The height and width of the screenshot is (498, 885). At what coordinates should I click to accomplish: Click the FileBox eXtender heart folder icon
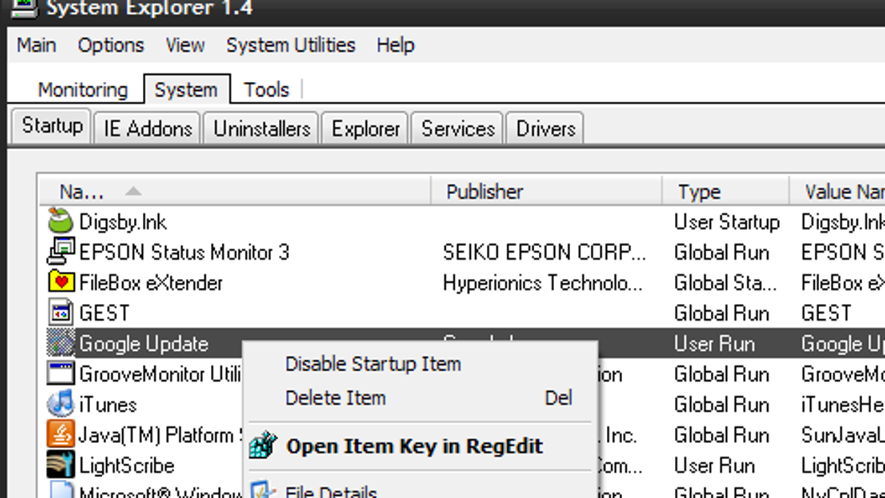(x=60, y=282)
